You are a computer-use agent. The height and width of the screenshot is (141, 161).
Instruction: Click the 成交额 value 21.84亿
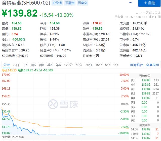(138, 29)
